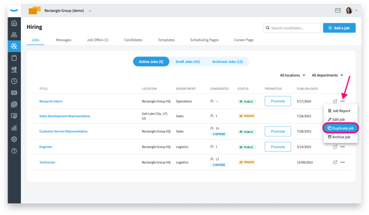Open Engineer row external link icon
The height and width of the screenshot is (215, 369).
tap(335, 147)
